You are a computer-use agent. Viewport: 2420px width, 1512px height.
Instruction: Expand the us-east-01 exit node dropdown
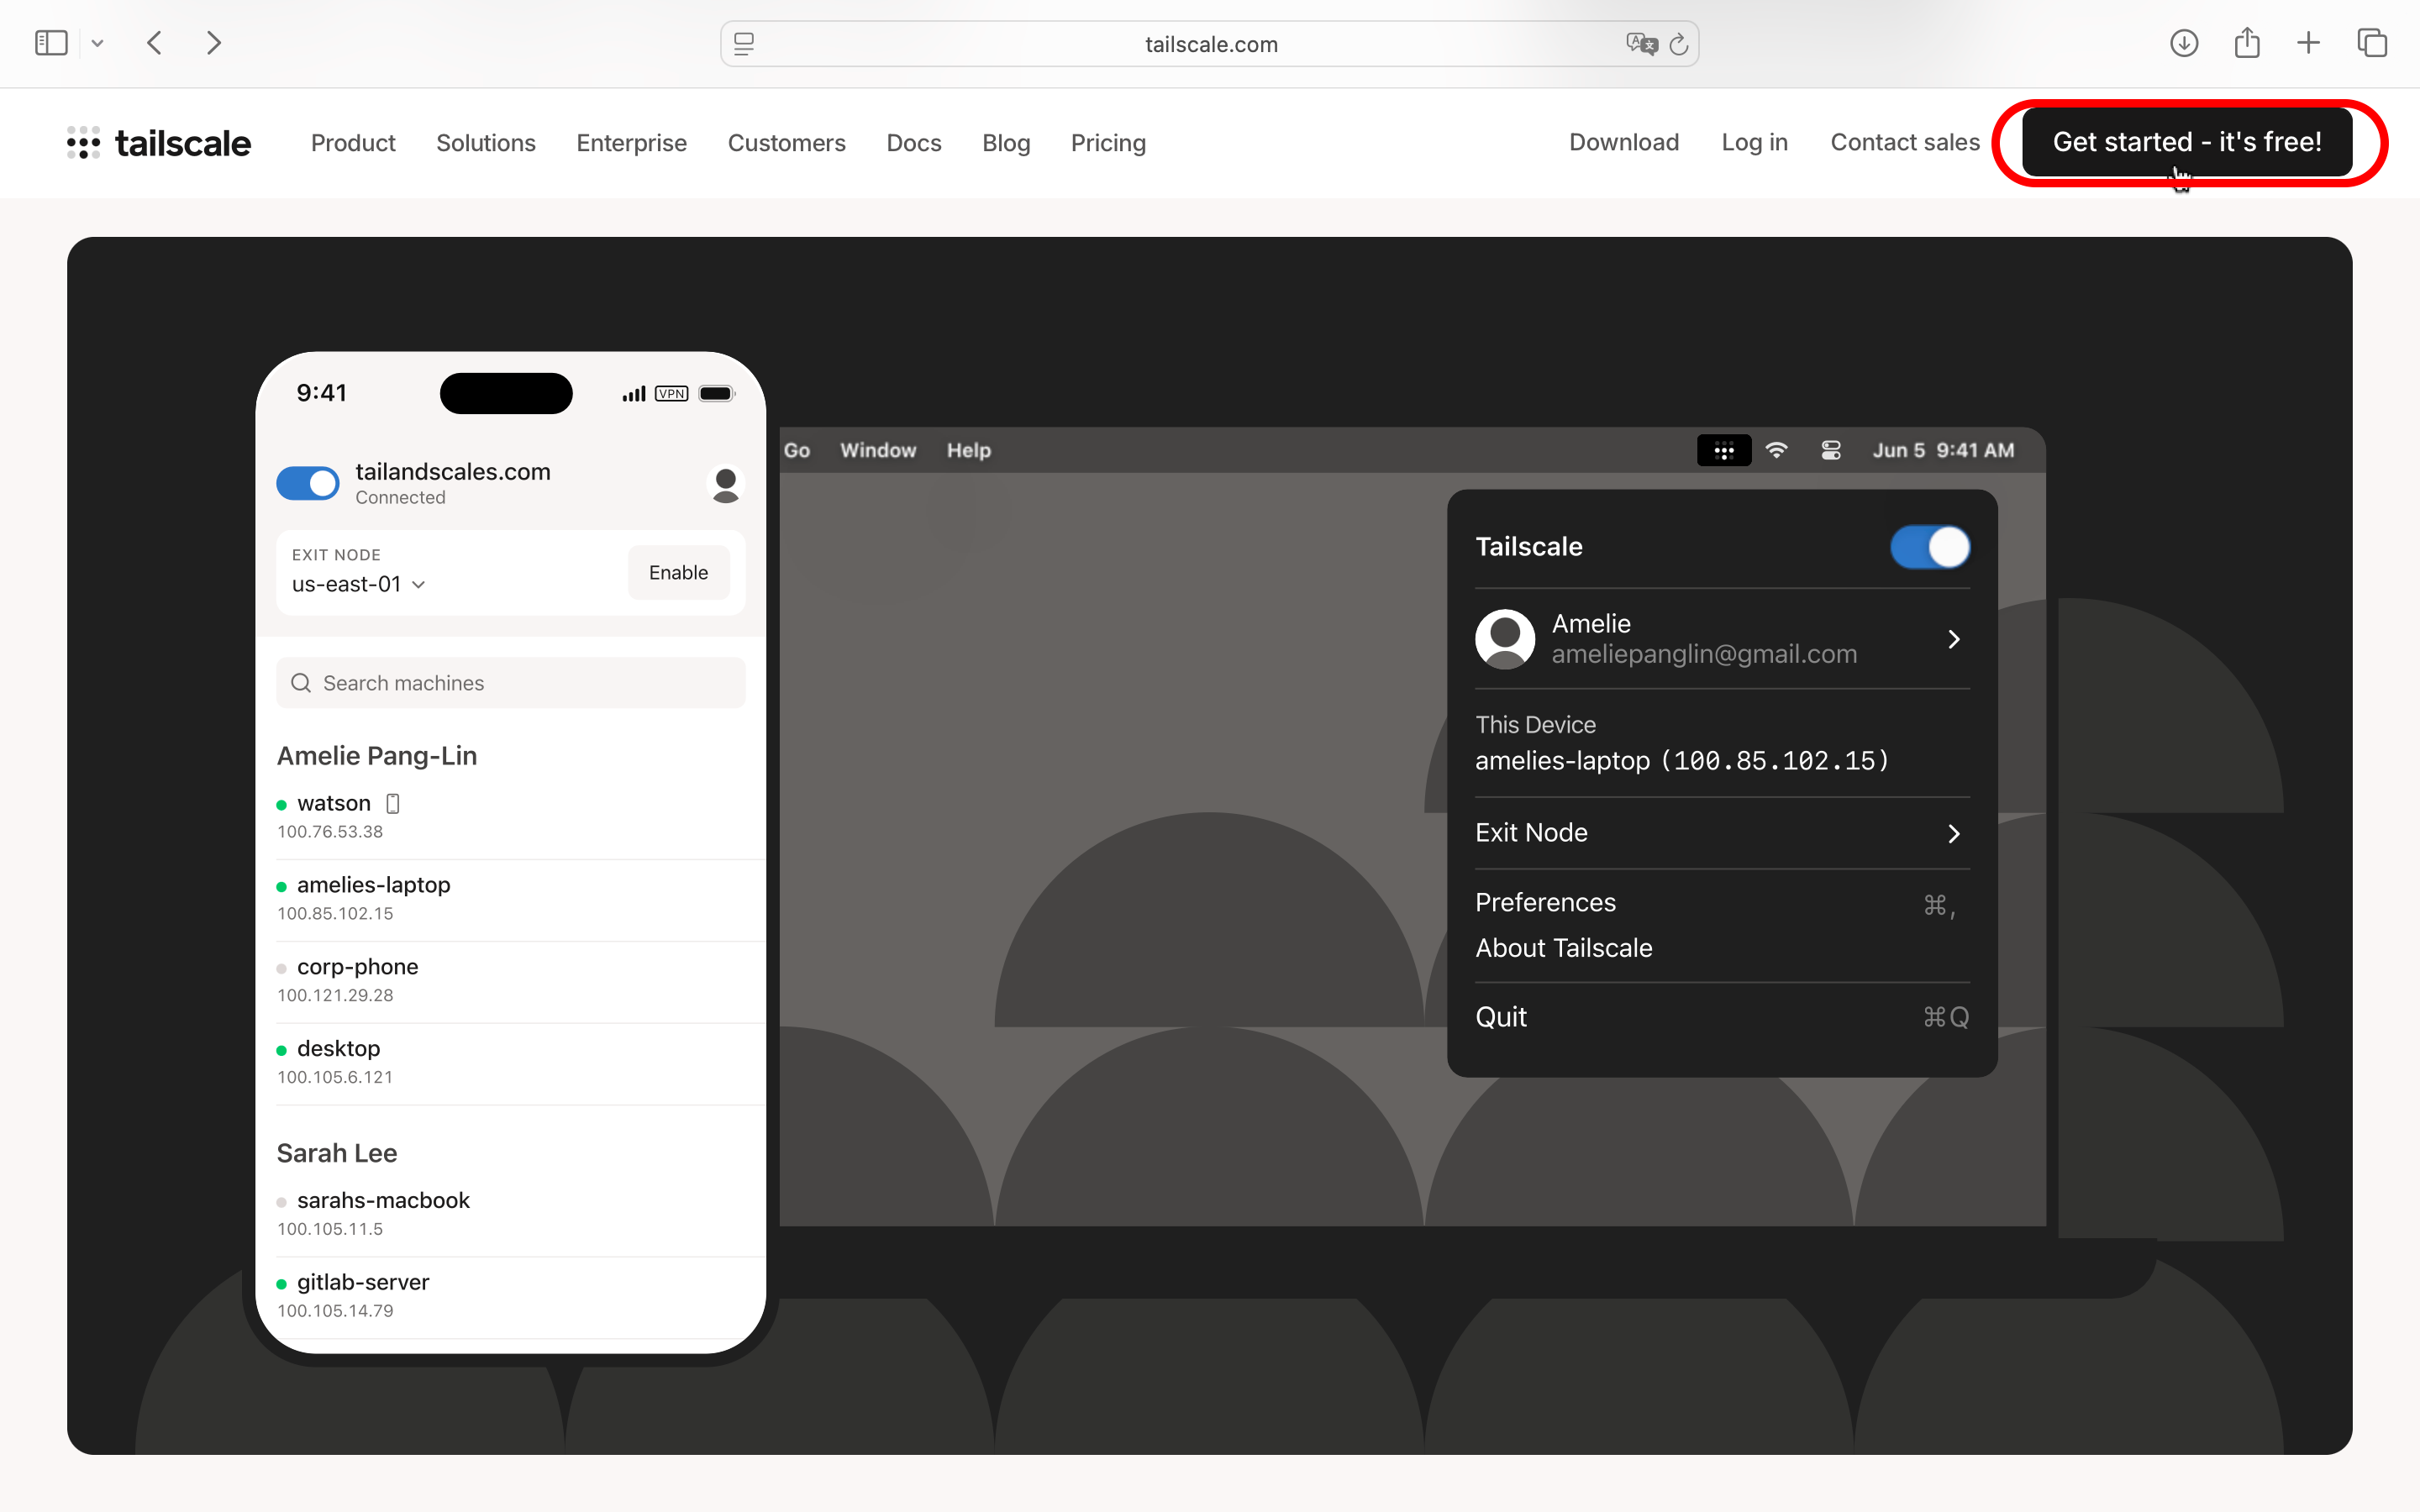[x=358, y=584]
